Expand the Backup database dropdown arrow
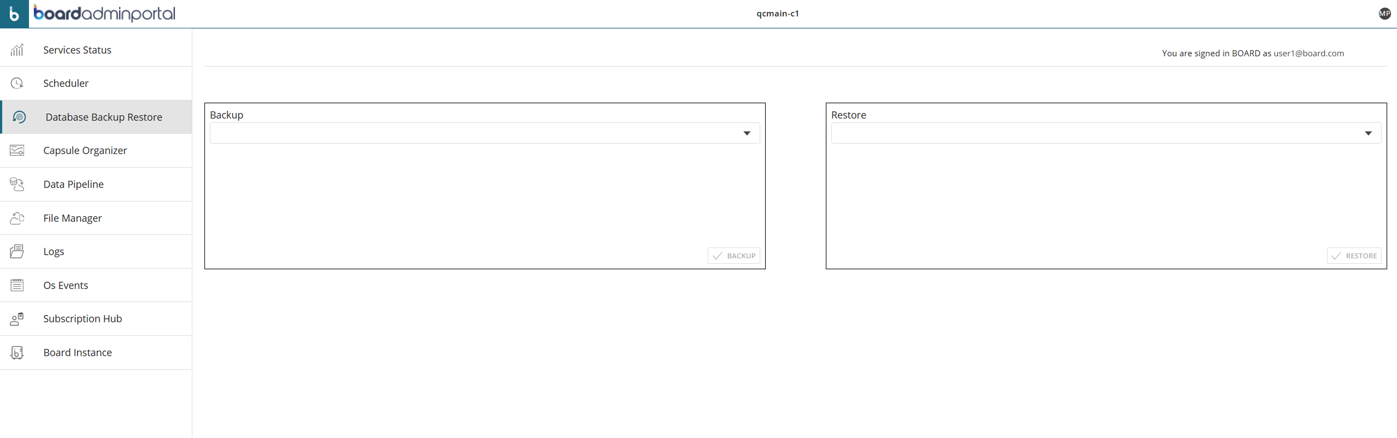The height and width of the screenshot is (438, 1397). point(747,133)
